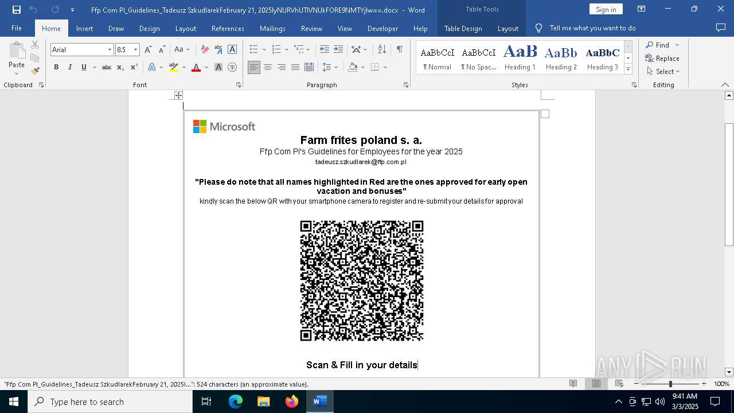734x413 pixels.
Task: Show paragraph marks with pilcrow icon
Action: tap(399, 50)
